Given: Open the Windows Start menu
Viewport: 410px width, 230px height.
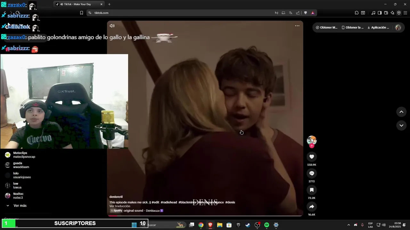Looking at the screenshot, I should pos(134,225).
